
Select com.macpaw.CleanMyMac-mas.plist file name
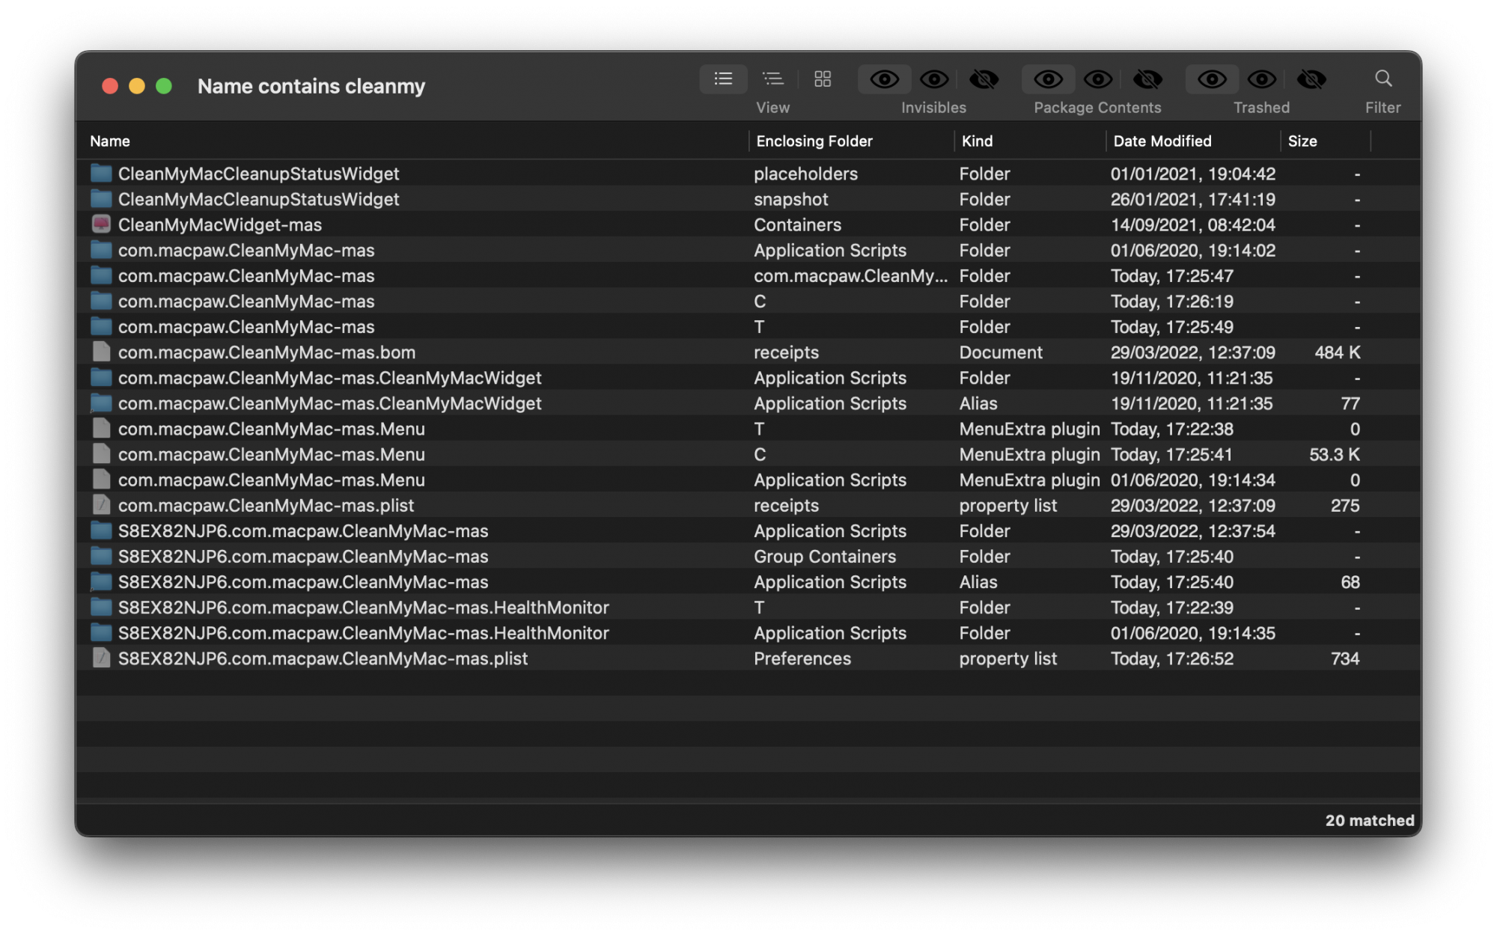pyautogui.click(x=266, y=505)
